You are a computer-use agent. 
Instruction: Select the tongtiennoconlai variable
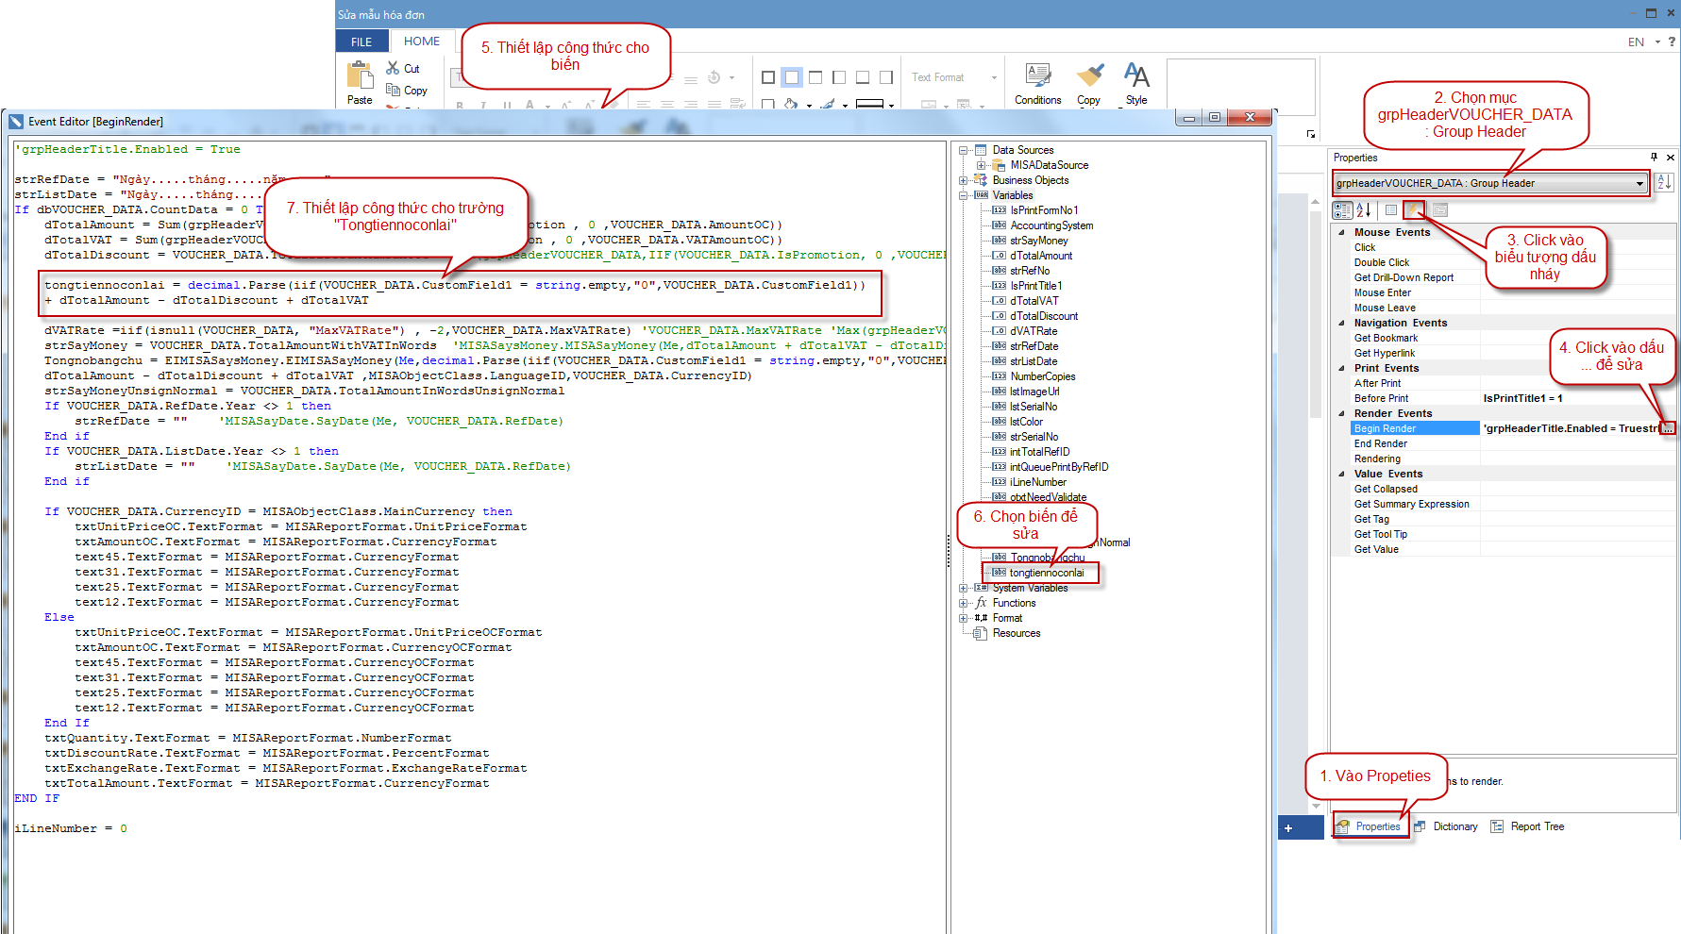click(x=1047, y=573)
